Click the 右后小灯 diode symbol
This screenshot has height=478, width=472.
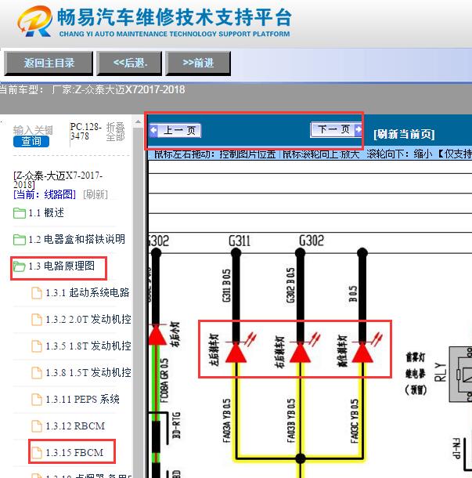click(x=157, y=335)
